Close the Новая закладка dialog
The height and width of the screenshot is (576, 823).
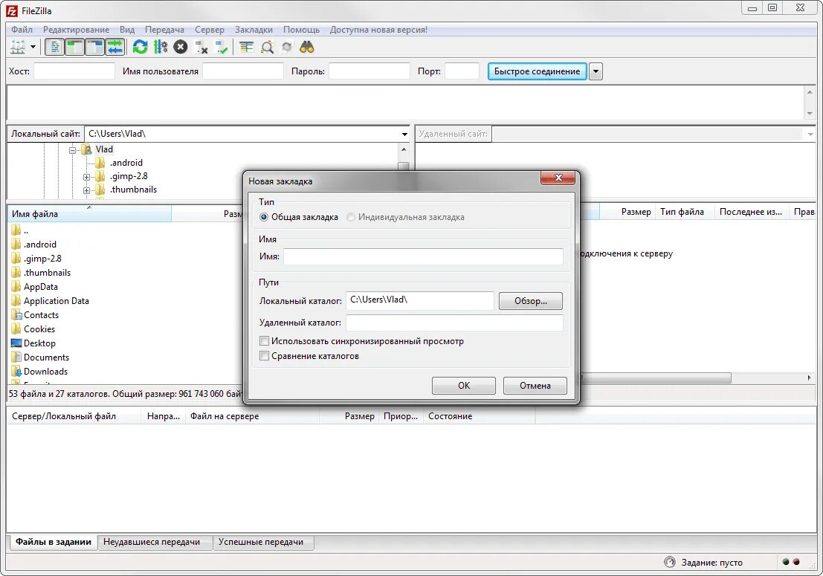coord(558,178)
